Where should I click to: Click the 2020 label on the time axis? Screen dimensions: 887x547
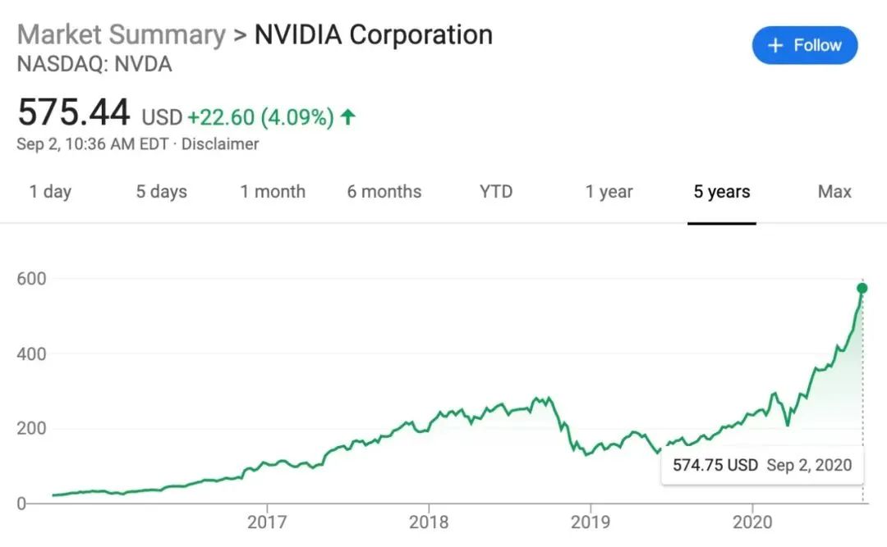[751, 522]
